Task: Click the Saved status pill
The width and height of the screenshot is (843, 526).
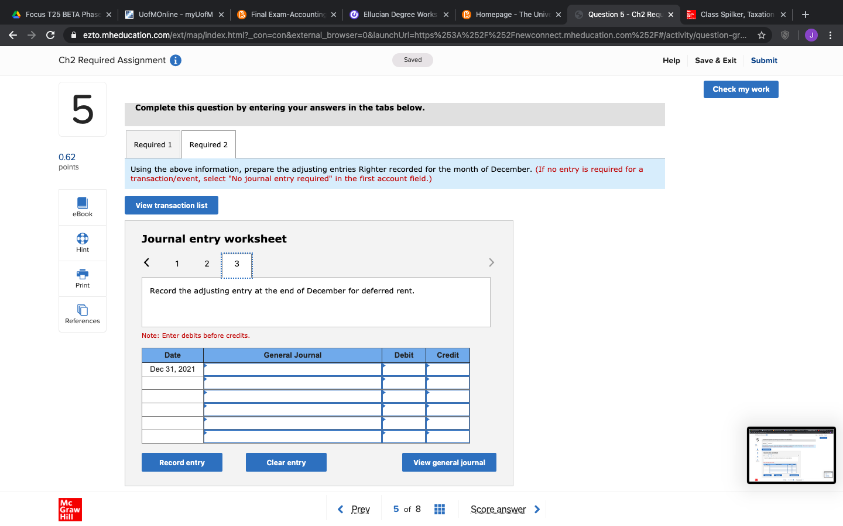Action: point(413,60)
